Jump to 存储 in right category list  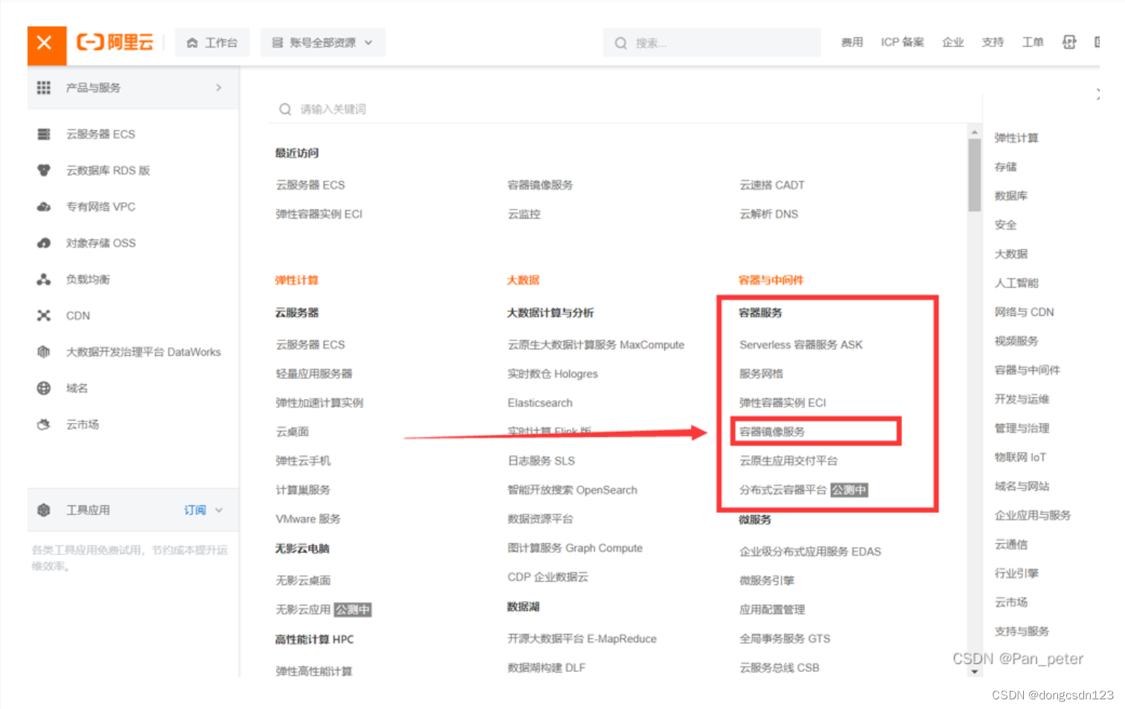(1005, 167)
